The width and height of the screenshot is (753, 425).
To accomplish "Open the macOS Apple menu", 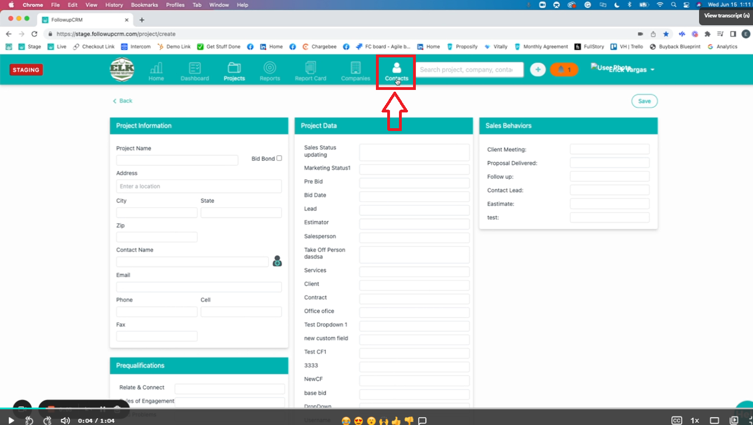I will (x=11, y=4).
